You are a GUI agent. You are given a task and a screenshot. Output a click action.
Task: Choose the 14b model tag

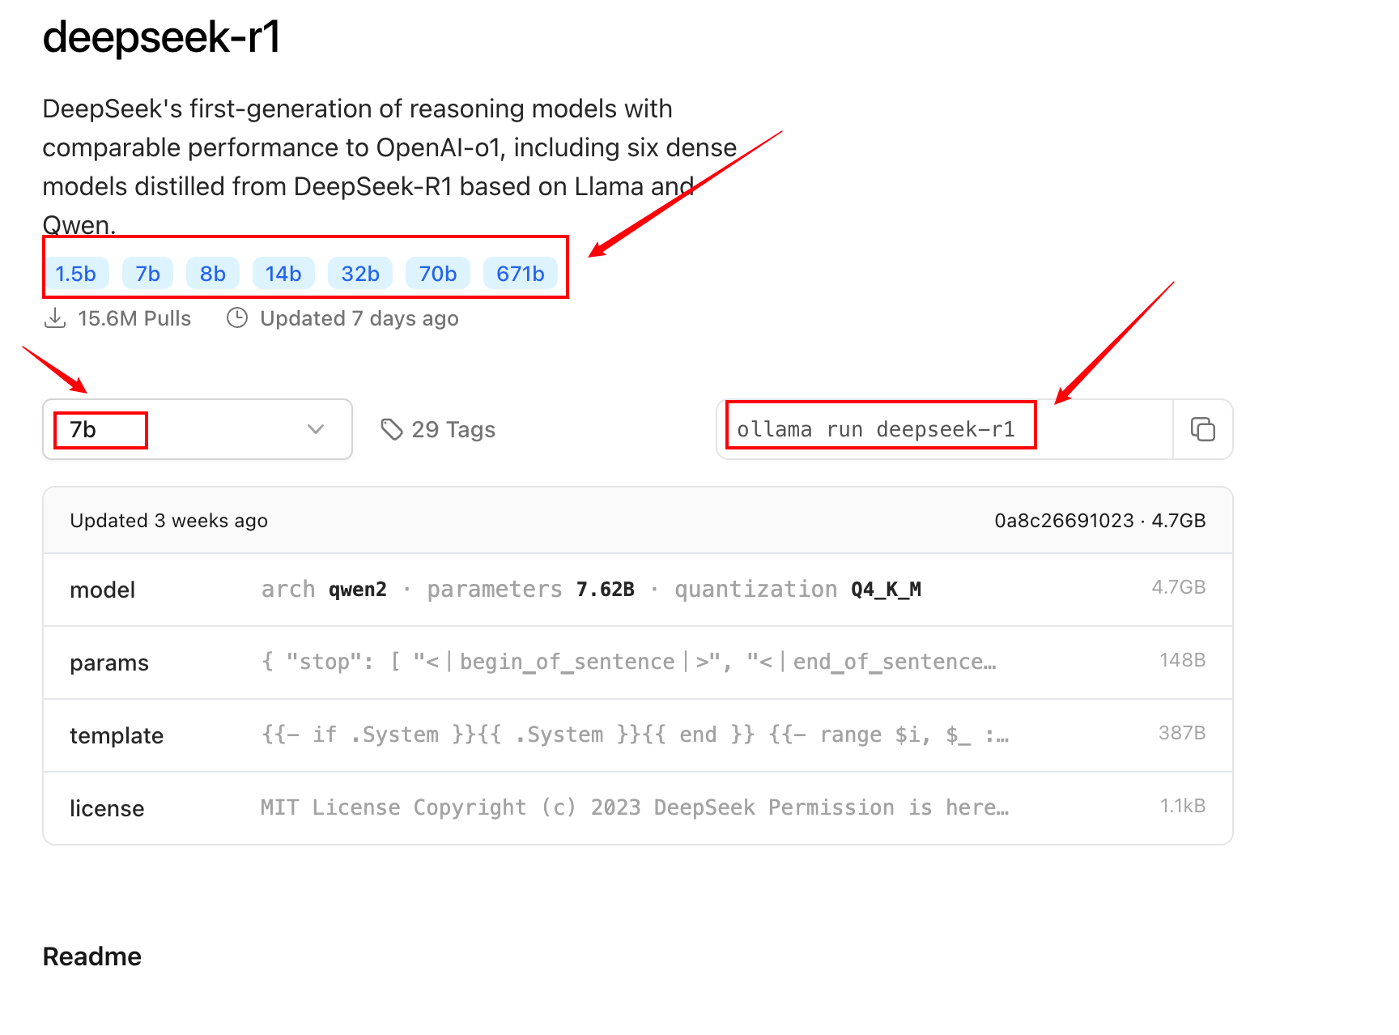[283, 274]
